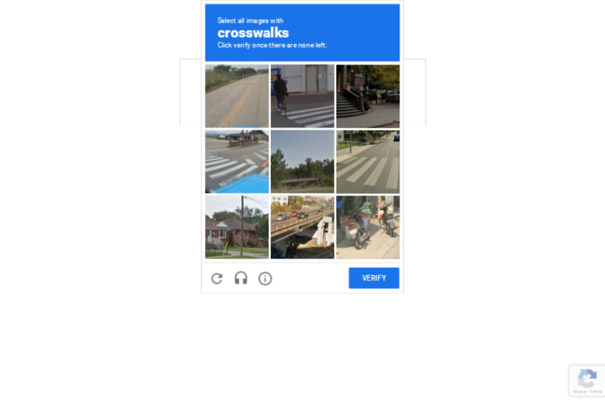Open the Privacy link in reCAPTCHA badge
Image resolution: width=605 pixels, height=403 pixels.
tap(580, 391)
